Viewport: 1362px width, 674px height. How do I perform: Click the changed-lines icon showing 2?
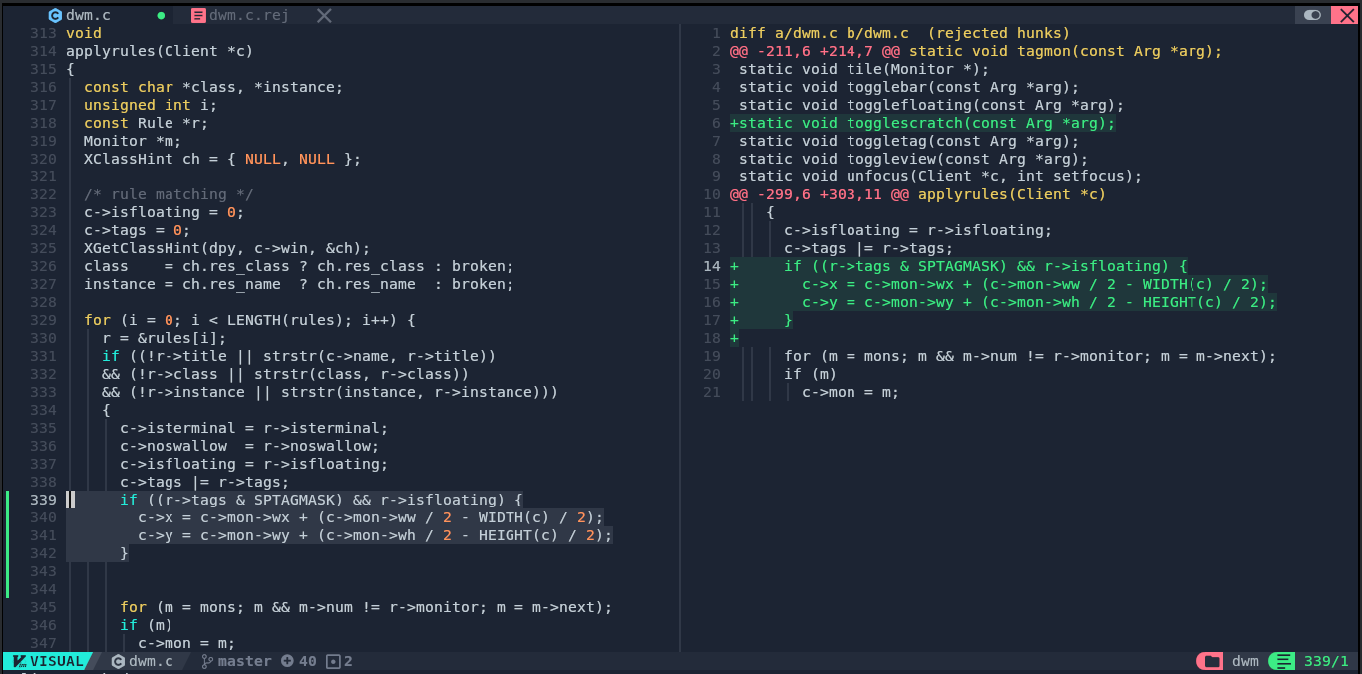point(333,661)
